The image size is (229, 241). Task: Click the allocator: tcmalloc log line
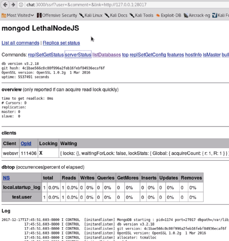click(x=90, y=237)
